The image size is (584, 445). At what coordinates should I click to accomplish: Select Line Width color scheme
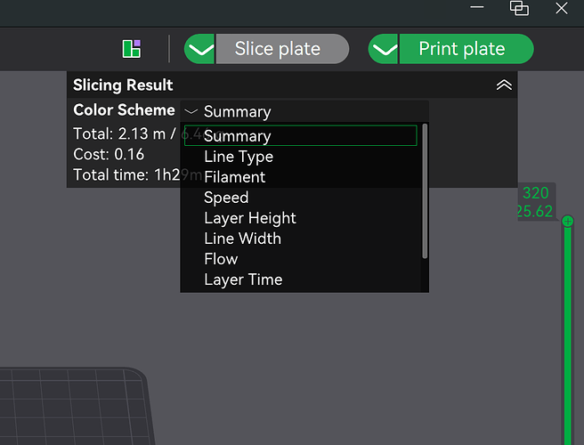point(301,239)
